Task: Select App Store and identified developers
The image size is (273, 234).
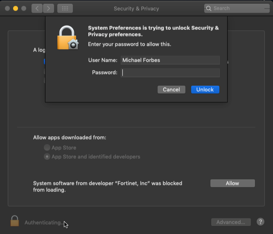Action: pyautogui.click(x=47, y=157)
